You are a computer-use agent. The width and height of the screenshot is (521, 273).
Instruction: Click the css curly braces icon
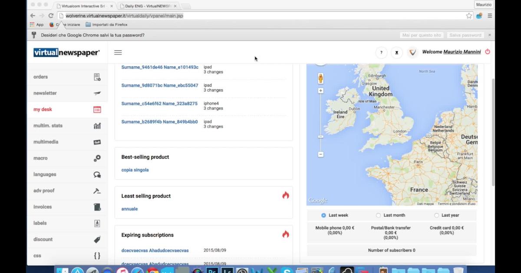(97, 256)
